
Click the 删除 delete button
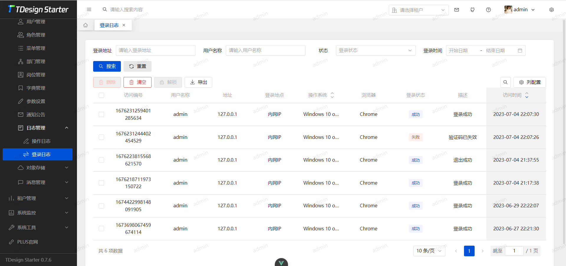[x=107, y=82]
